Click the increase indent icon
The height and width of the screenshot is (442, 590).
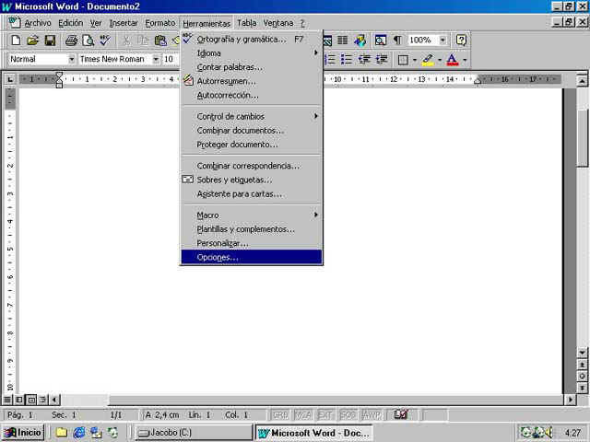click(x=381, y=59)
